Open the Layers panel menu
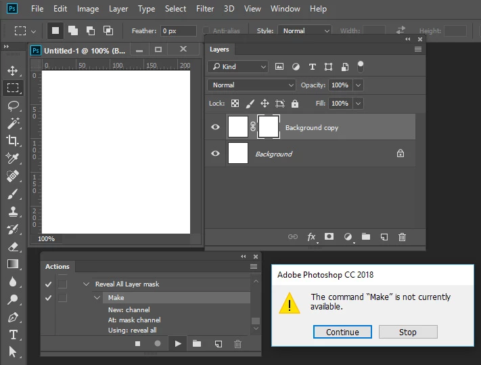 (418, 49)
